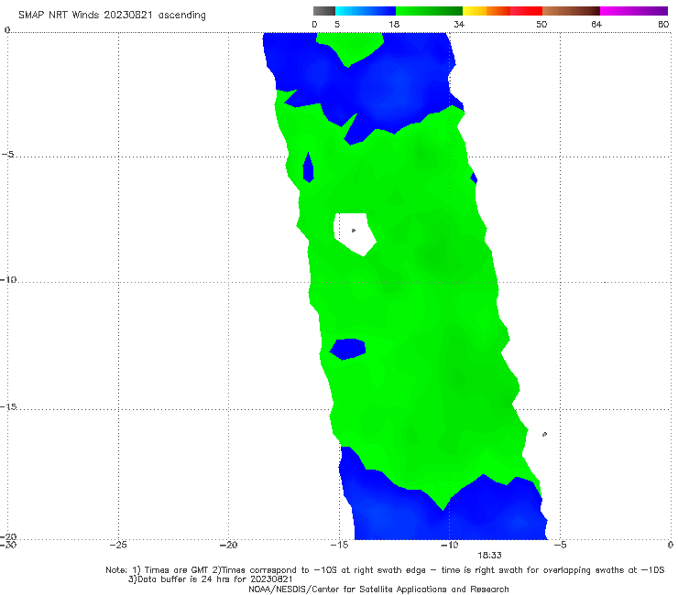678x595 pixels.
Task: Click the 'Note: 1) Times are GMT' footnote line
Action: (x=385, y=570)
